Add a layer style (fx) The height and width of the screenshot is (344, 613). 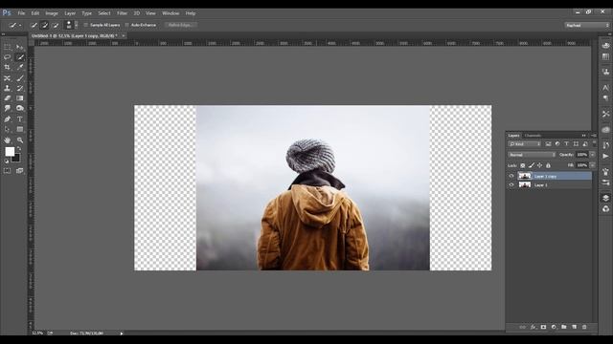click(534, 327)
